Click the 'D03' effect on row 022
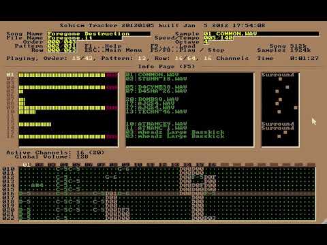Screen dimensions: 327x245 (x=210, y=218)
